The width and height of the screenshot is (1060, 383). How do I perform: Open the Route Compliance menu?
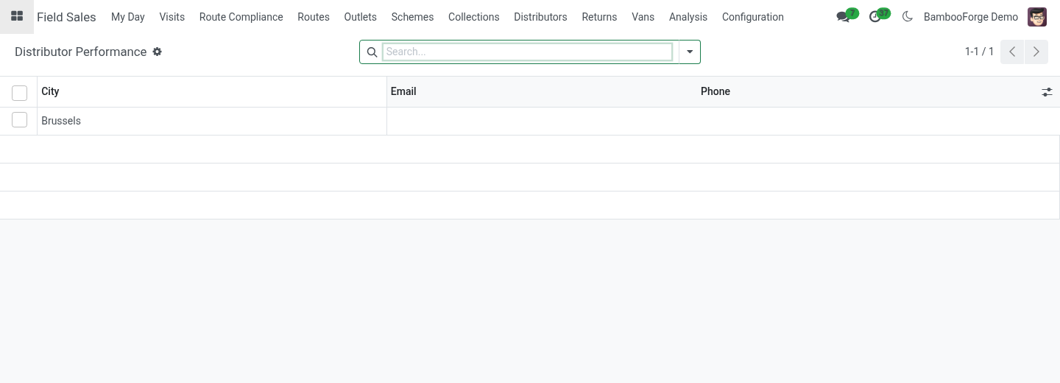pos(241,17)
